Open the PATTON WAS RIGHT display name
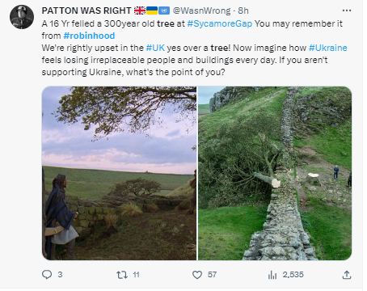 pos(86,11)
